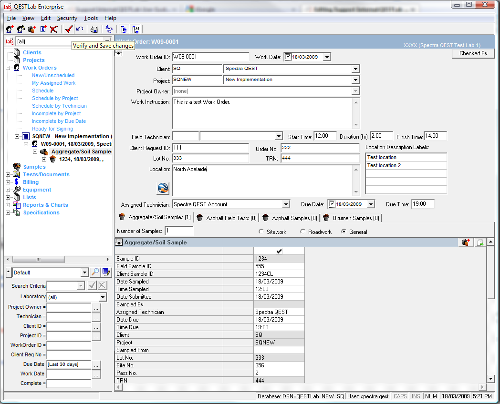Screen dimensions: 500x404
Task: Open the Client name dropdown
Action: (x=355, y=69)
